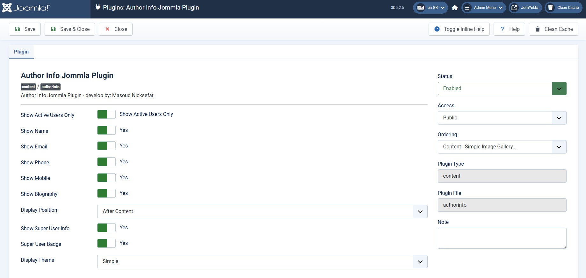Select the Plugin tab
Viewport: 586px width, 278px height.
click(x=21, y=52)
